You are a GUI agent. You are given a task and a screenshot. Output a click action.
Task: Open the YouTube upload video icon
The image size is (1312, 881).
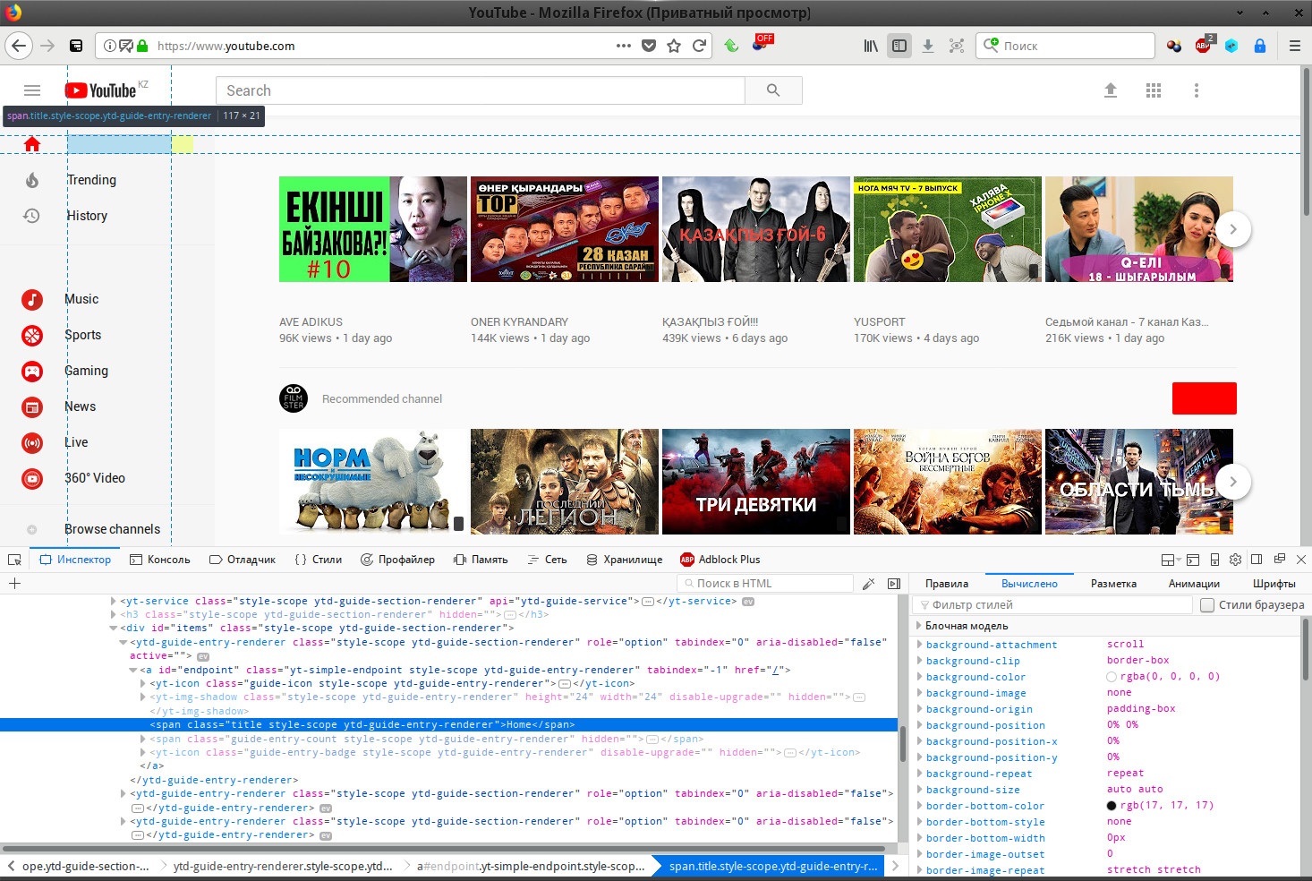[1111, 90]
